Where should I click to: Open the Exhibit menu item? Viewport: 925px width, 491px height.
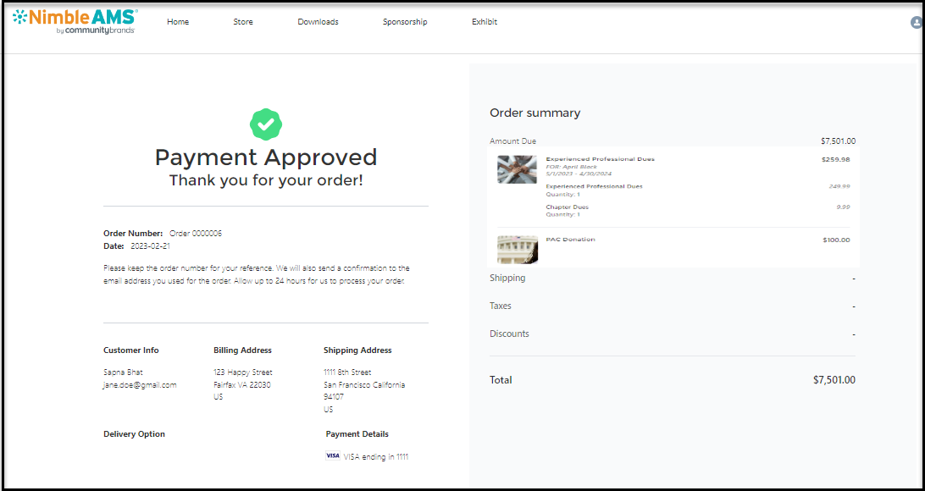click(485, 22)
